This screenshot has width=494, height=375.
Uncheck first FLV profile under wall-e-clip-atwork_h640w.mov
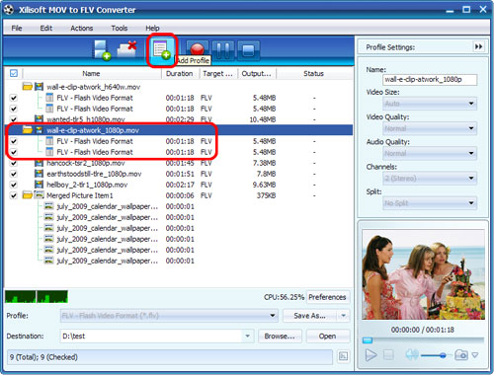(14, 98)
